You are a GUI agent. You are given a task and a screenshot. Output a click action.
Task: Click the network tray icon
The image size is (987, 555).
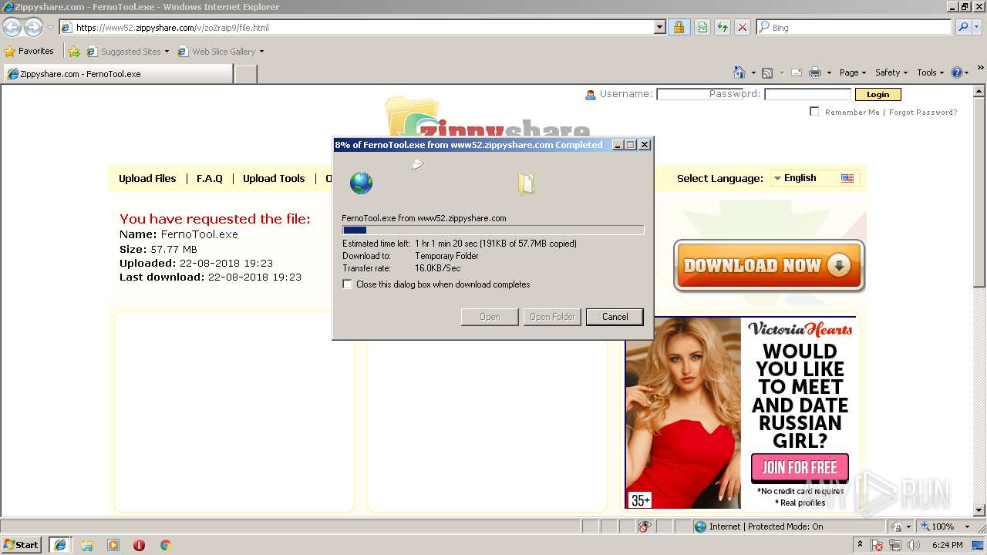pyautogui.click(x=895, y=546)
